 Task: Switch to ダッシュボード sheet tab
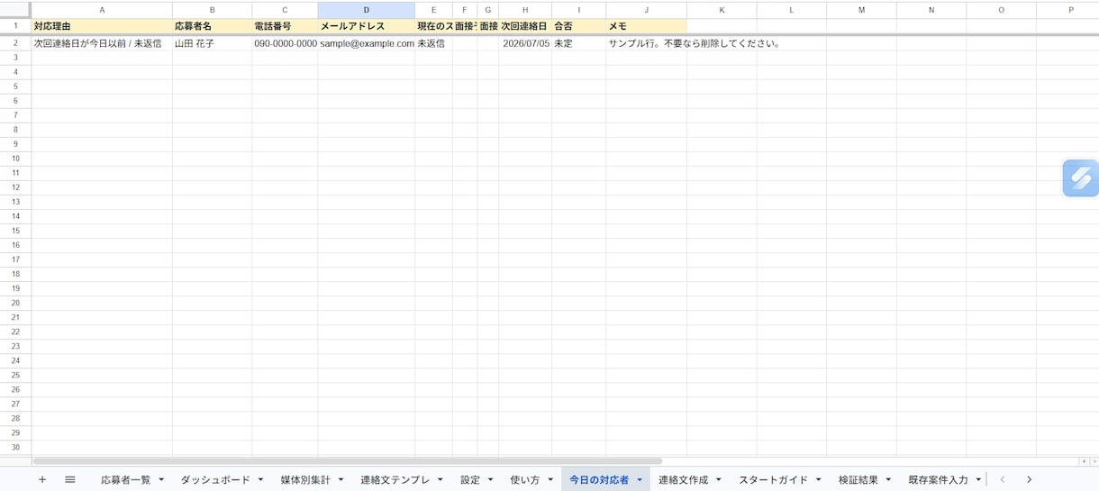215,480
